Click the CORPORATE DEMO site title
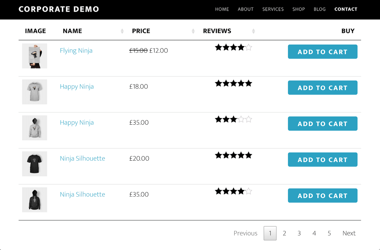This screenshot has width=380, height=250. (59, 9)
